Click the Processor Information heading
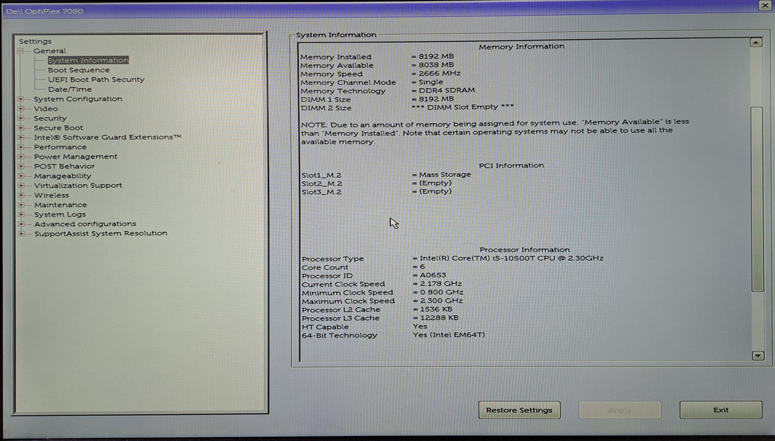Viewport: 775px width, 441px height. (525, 250)
